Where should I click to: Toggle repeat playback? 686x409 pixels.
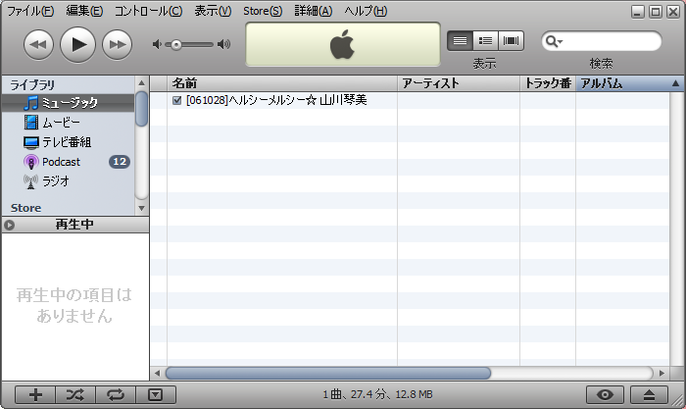[x=116, y=395]
